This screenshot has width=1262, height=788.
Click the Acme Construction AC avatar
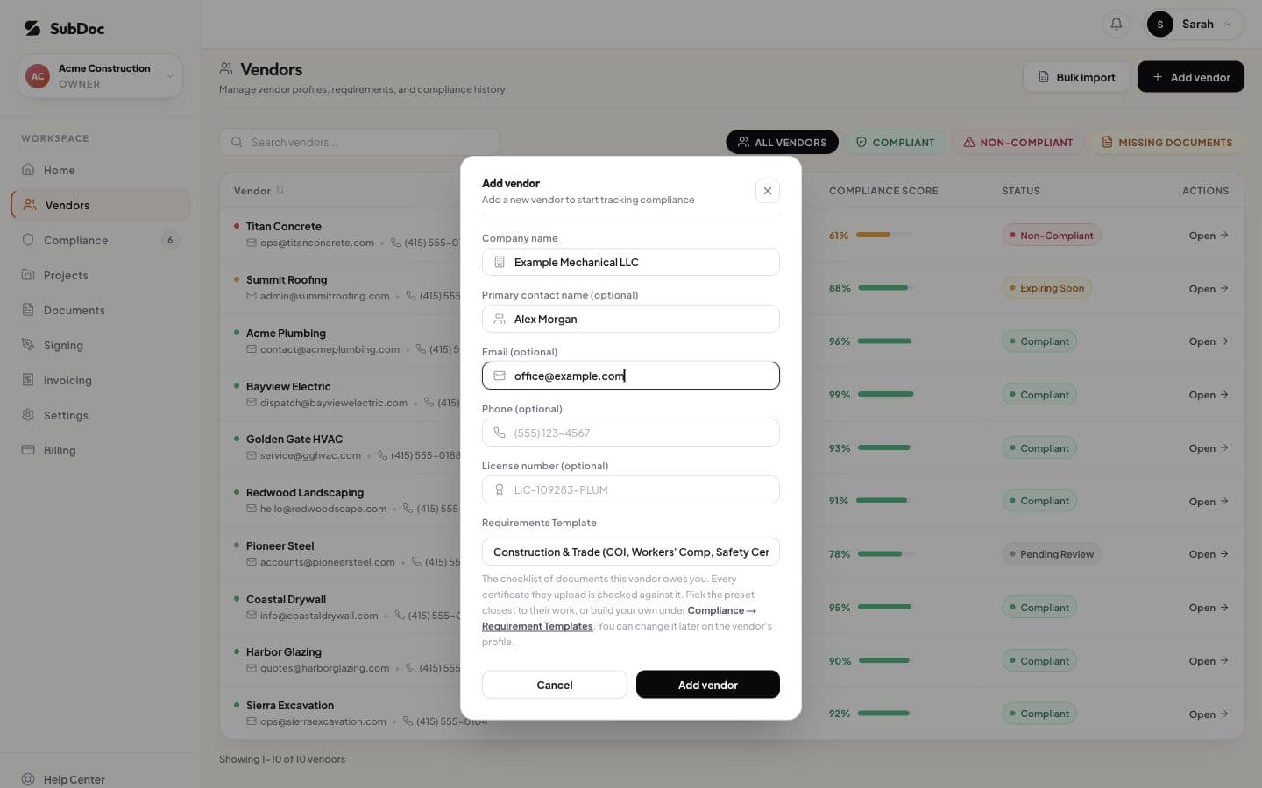[38, 76]
